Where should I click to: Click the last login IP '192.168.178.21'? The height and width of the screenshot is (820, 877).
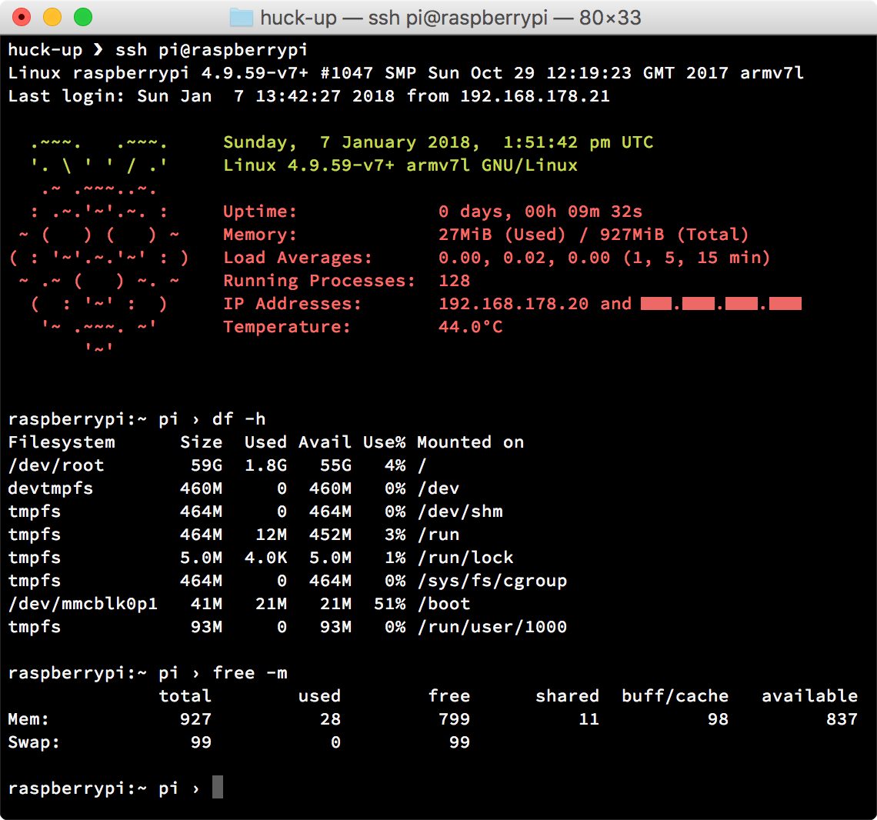tap(535, 96)
